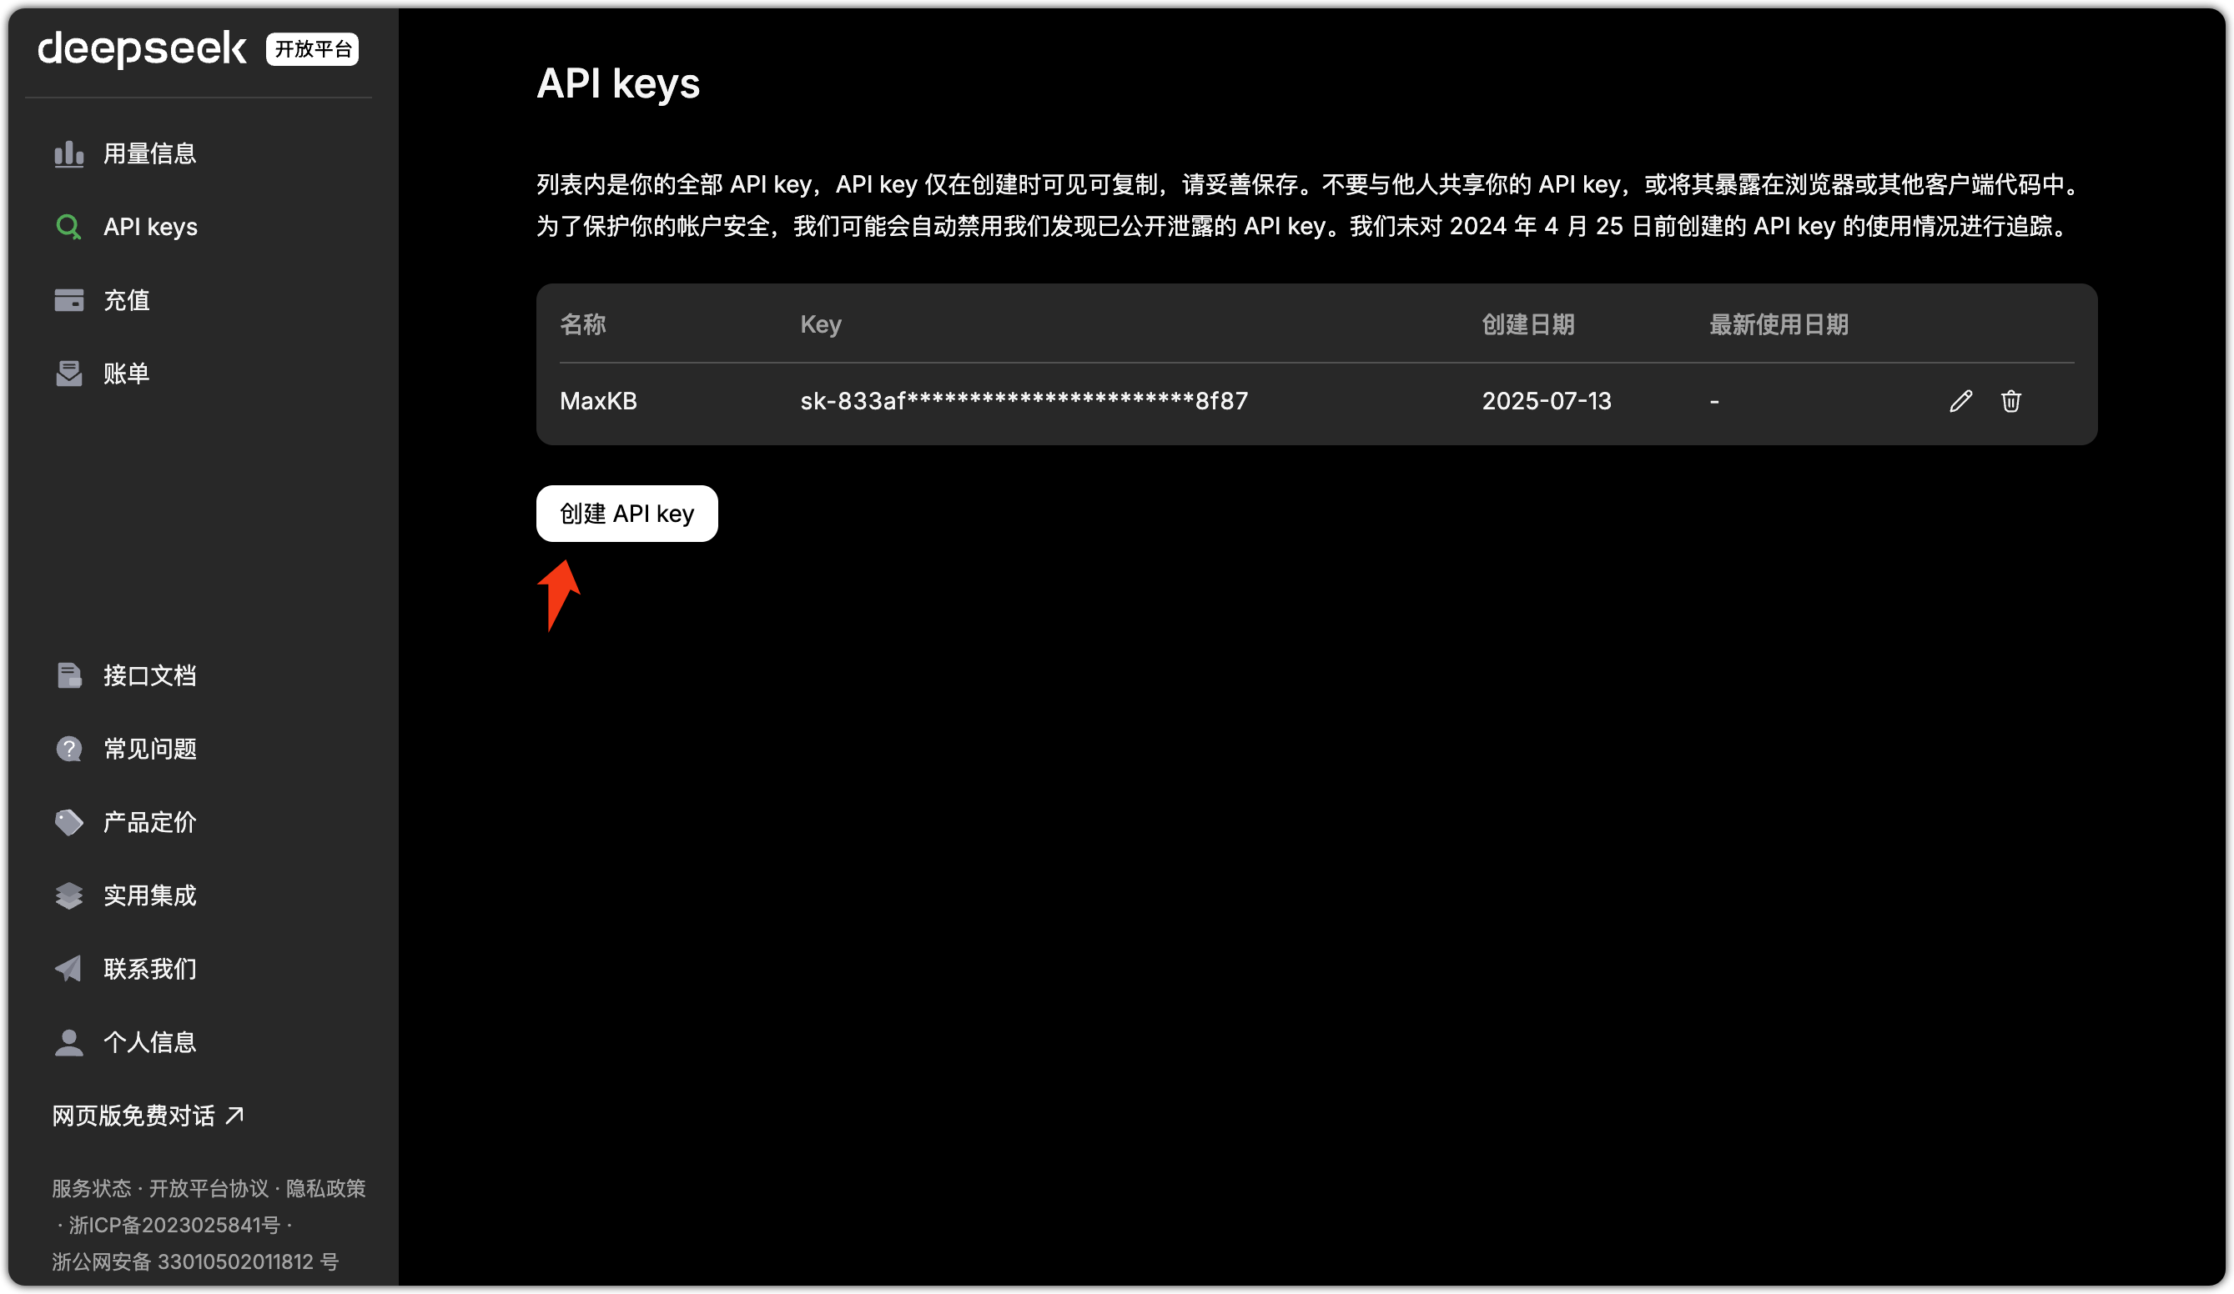Click the question mark icon for 常见问题
The width and height of the screenshot is (2234, 1294).
(x=68, y=750)
